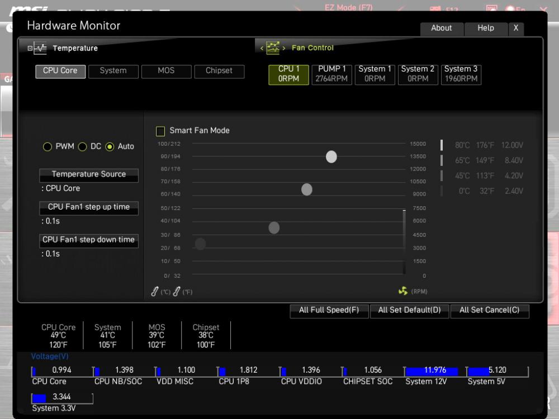Click the 0°C 2.40V voltage row

coord(482,191)
